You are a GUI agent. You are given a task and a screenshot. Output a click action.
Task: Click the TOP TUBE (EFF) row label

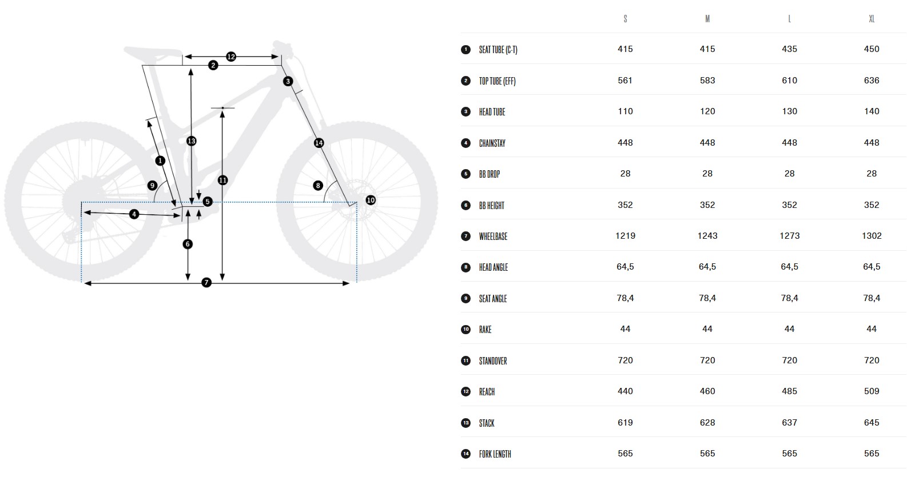point(498,81)
